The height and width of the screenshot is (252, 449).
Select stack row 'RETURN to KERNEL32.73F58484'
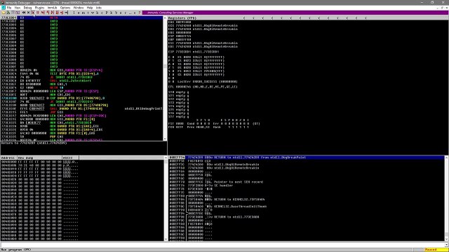307,199
